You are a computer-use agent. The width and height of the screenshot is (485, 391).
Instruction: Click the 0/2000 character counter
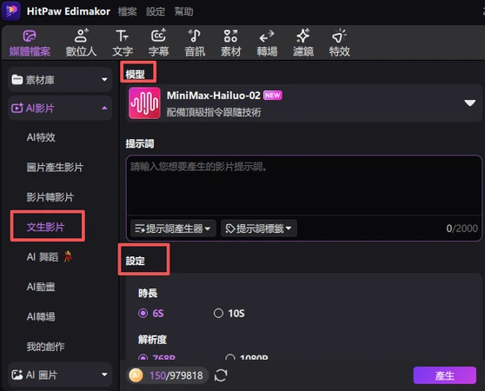coord(462,229)
